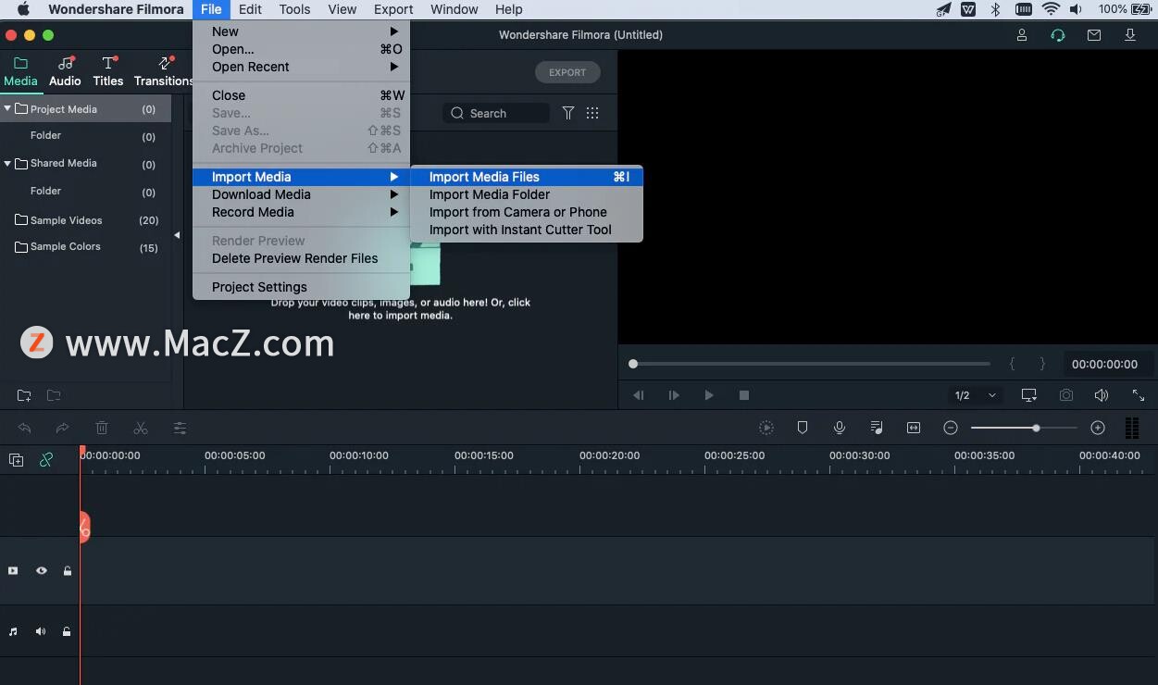
Task: Open the 1/2 preview quality dropdown
Action: 975,395
